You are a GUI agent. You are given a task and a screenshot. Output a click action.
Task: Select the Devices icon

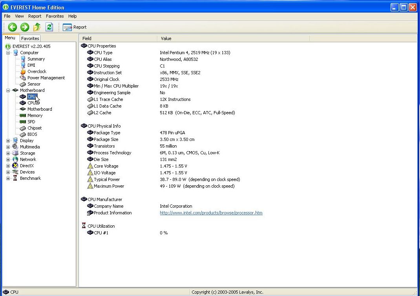click(x=16, y=172)
